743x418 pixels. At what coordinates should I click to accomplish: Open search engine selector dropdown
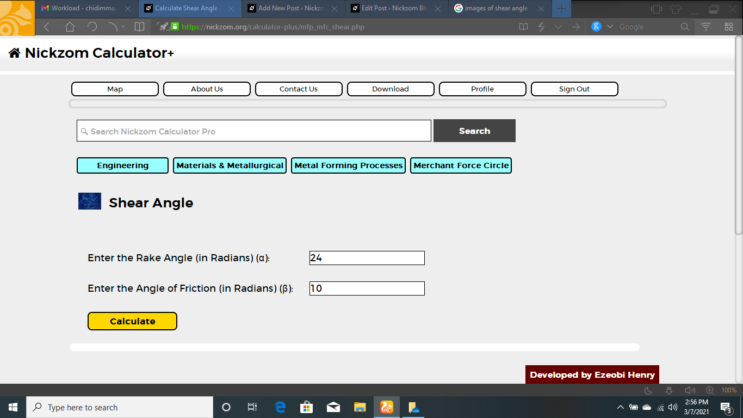610,27
